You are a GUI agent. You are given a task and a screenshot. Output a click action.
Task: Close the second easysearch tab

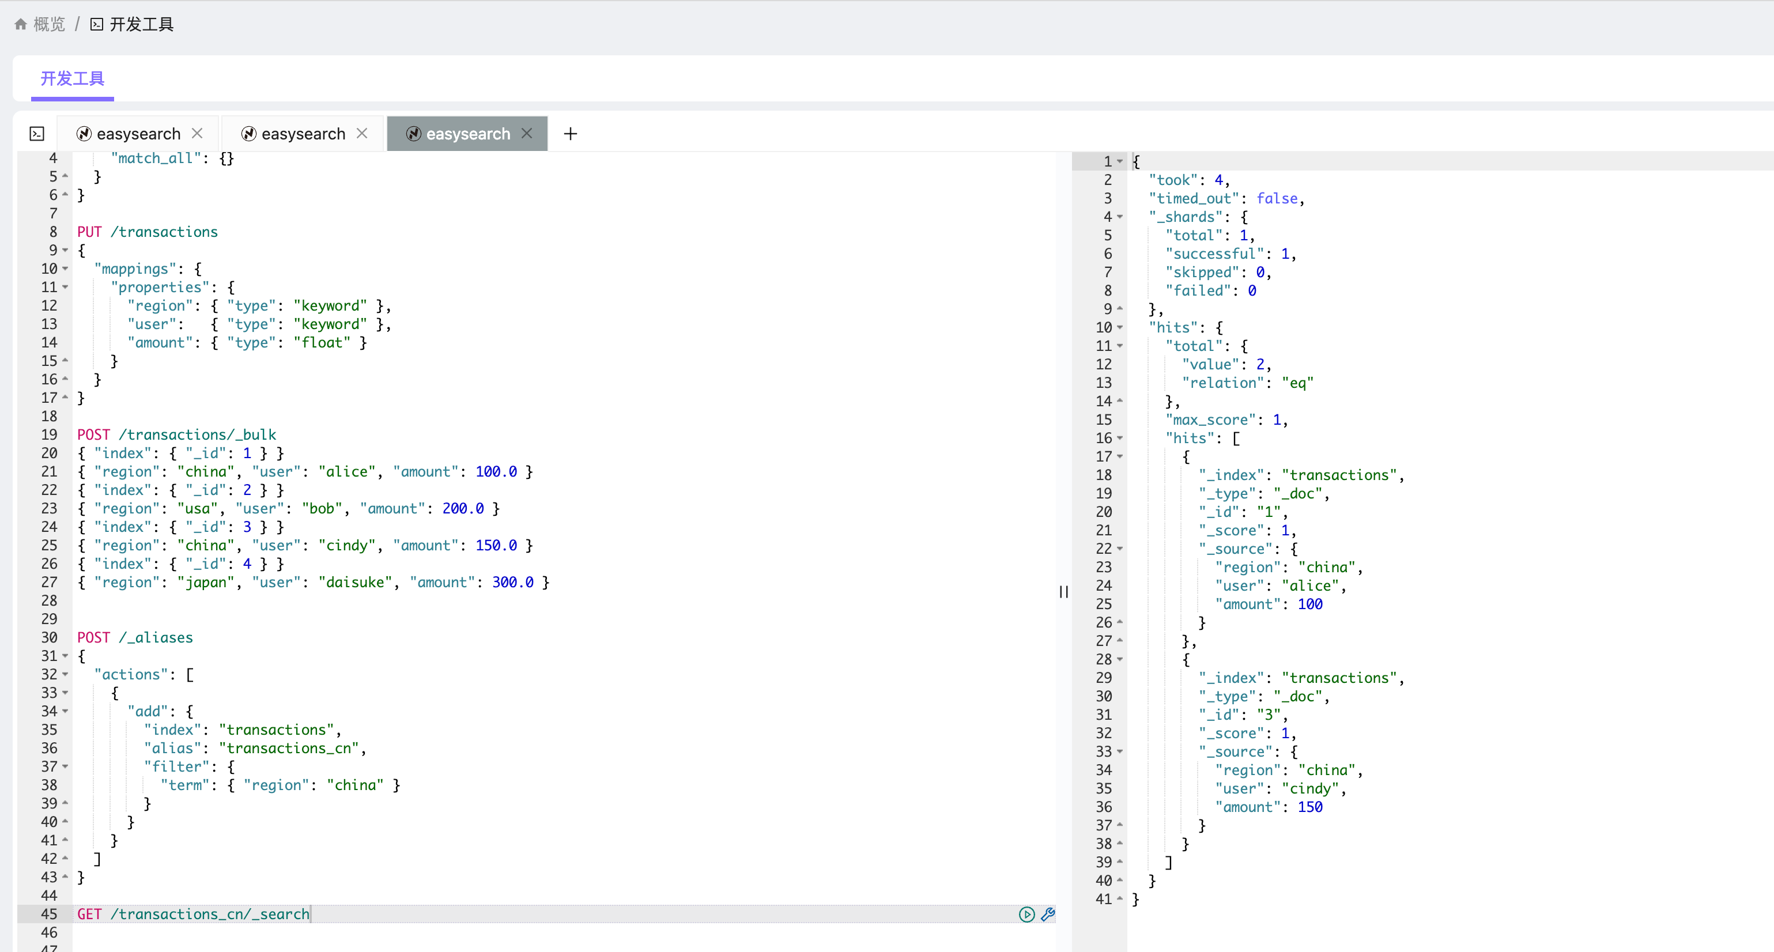click(x=361, y=133)
